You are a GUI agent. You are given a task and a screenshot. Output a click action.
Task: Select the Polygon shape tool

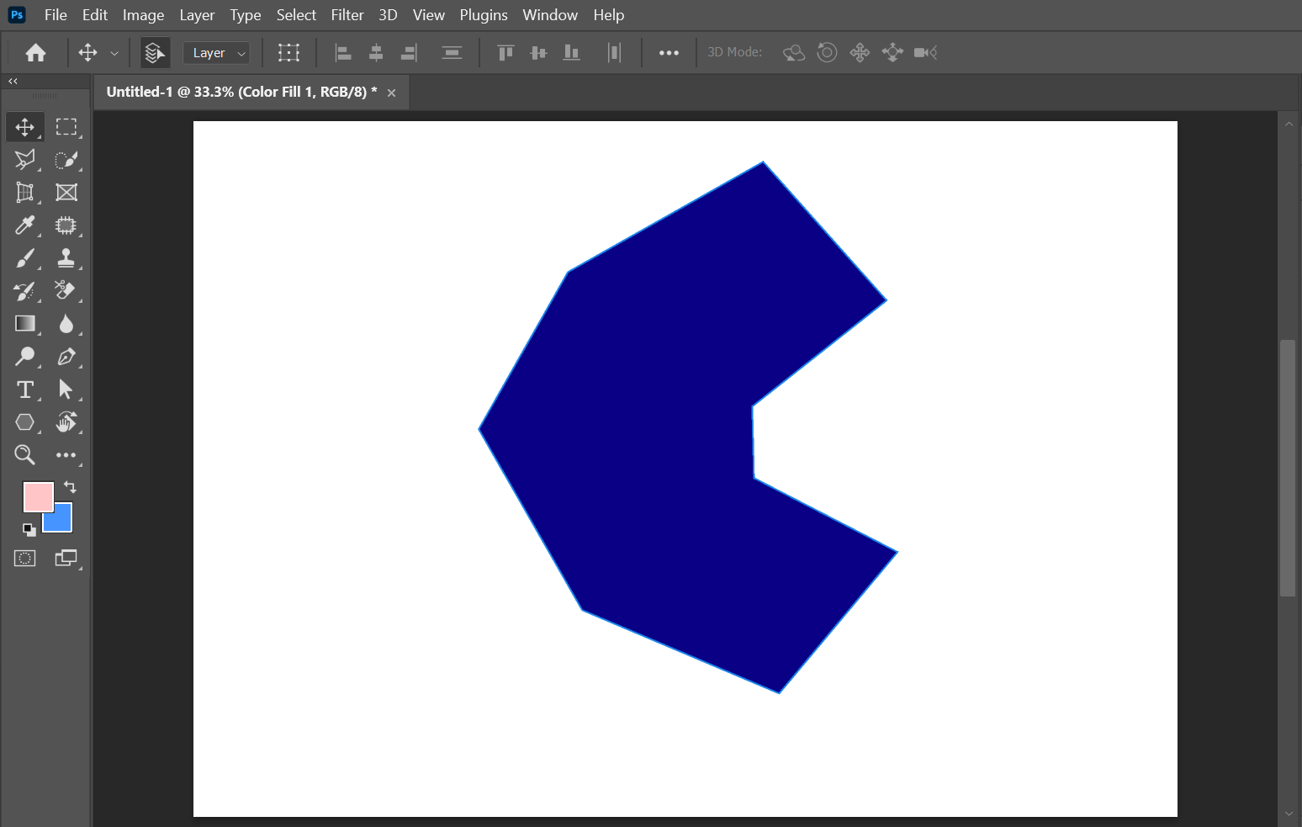(x=24, y=422)
